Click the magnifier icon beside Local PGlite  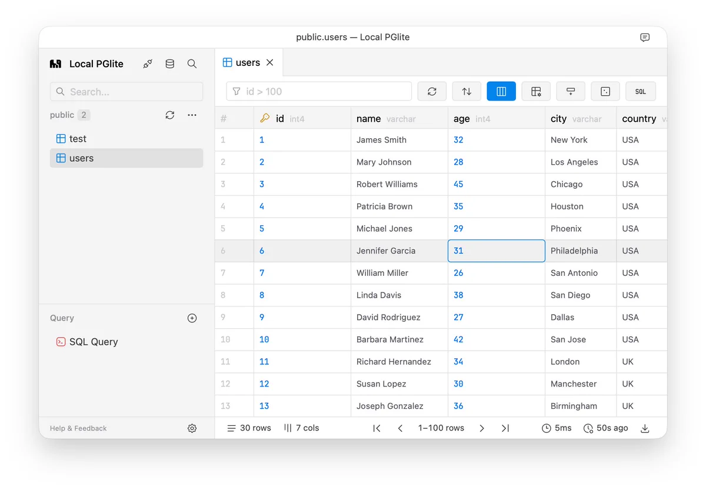coord(192,64)
